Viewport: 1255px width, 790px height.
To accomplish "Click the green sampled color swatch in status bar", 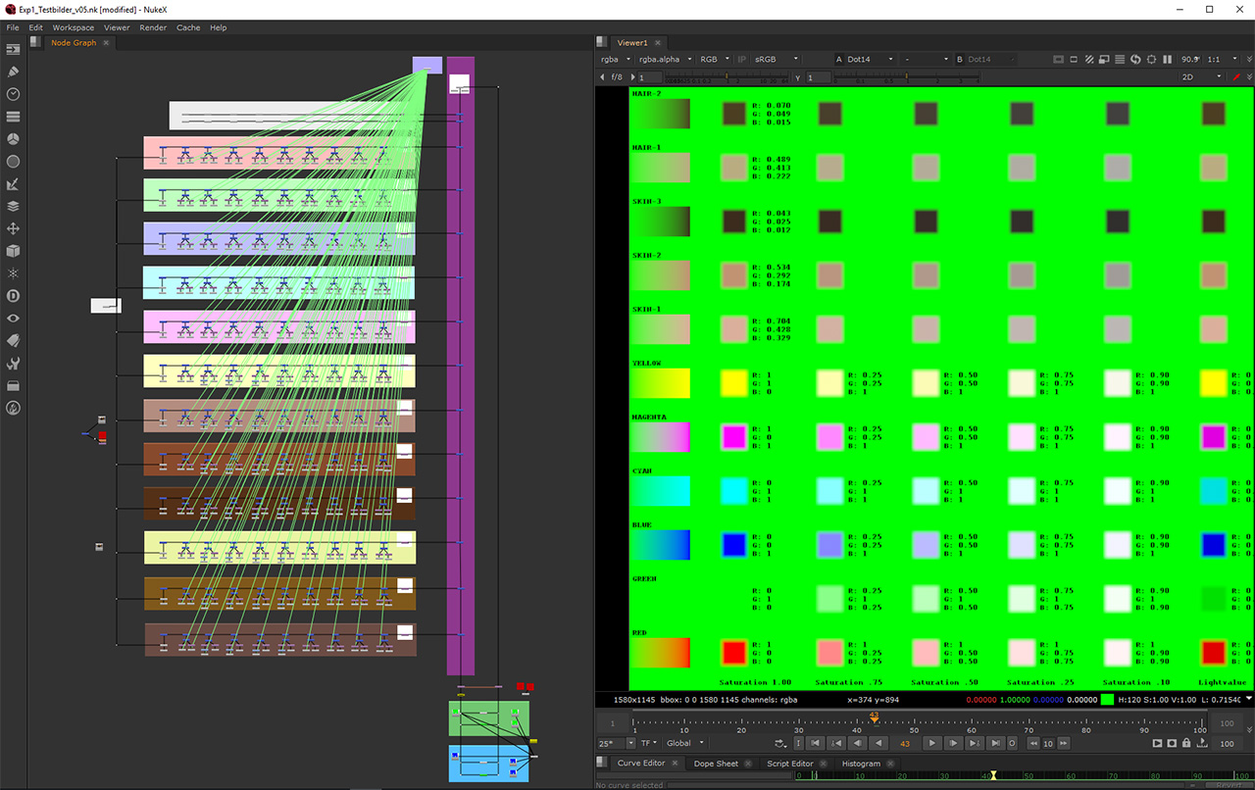I will [1107, 699].
